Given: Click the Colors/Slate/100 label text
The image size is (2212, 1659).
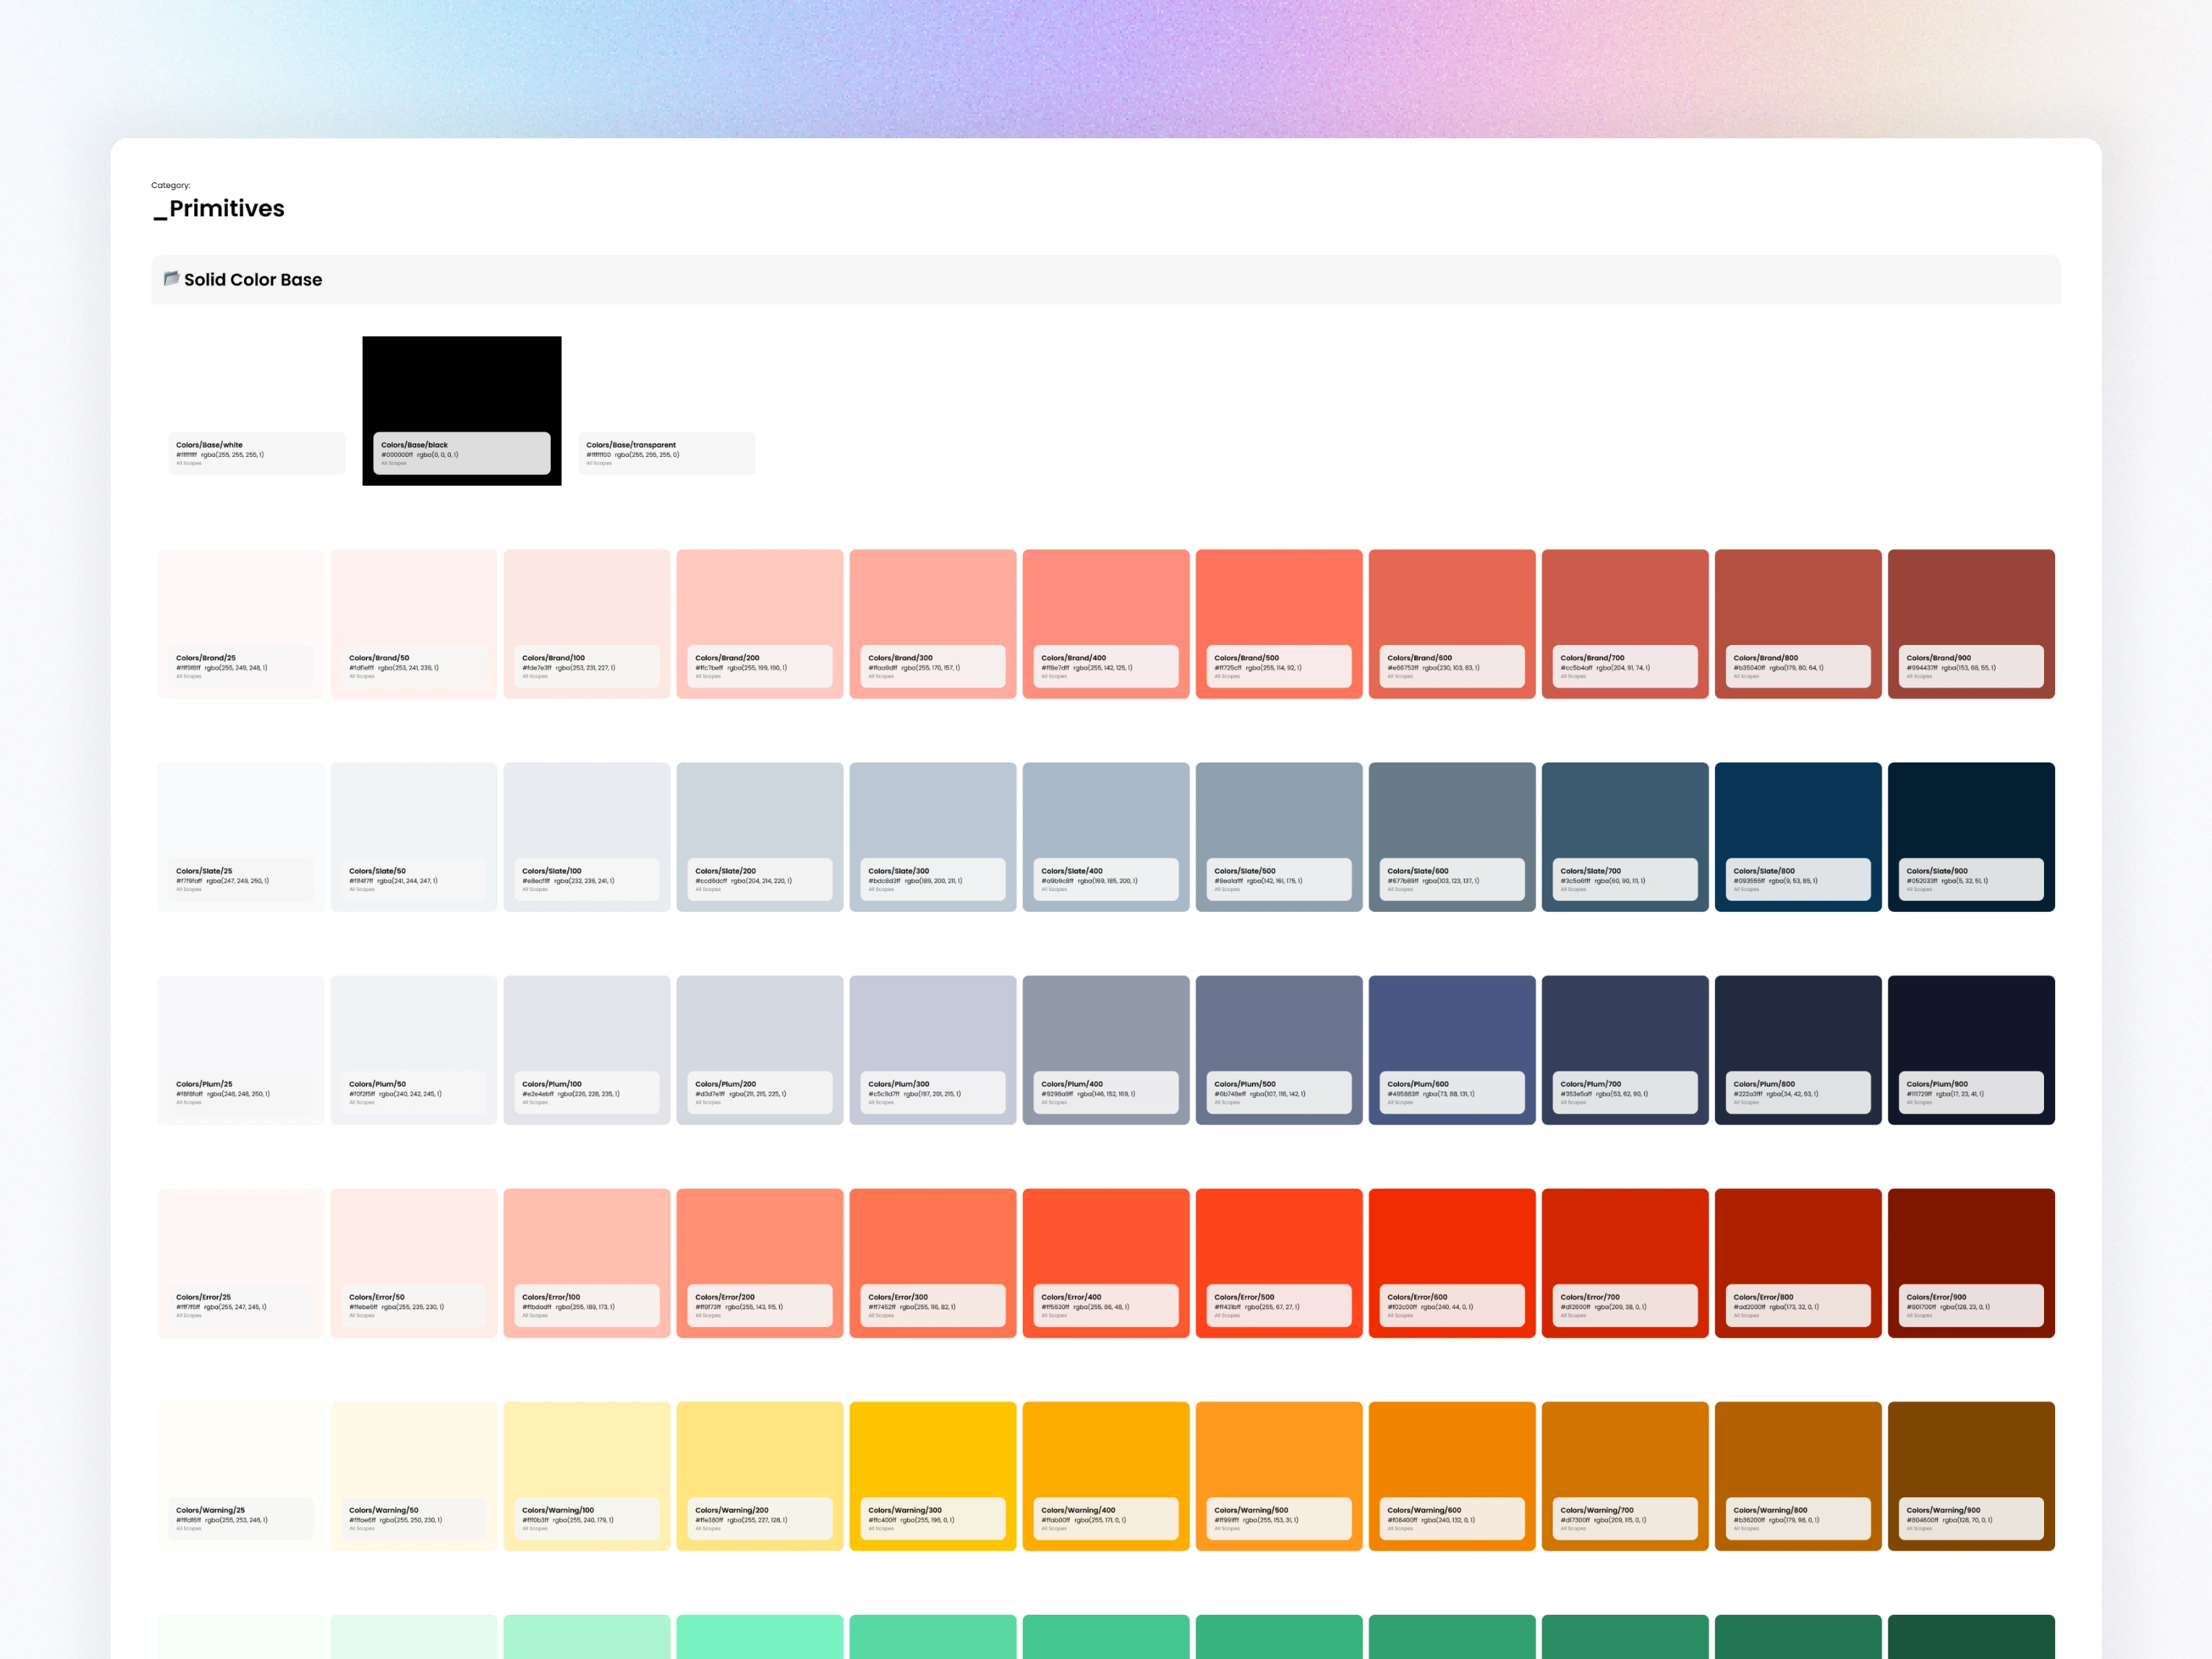Looking at the screenshot, I should pos(552,871).
